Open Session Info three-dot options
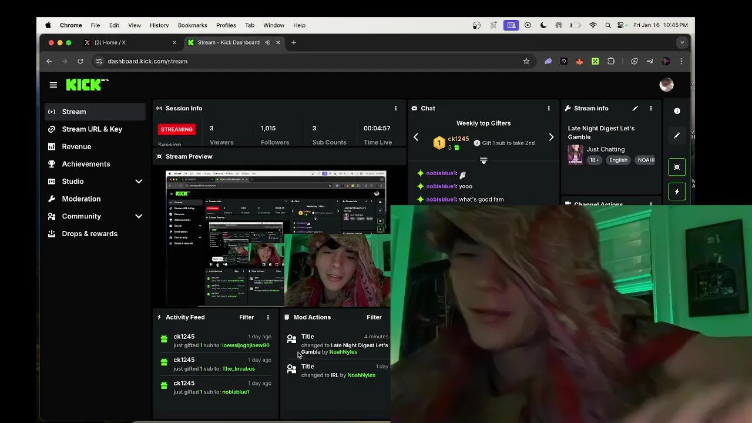 click(x=395, y=108)
